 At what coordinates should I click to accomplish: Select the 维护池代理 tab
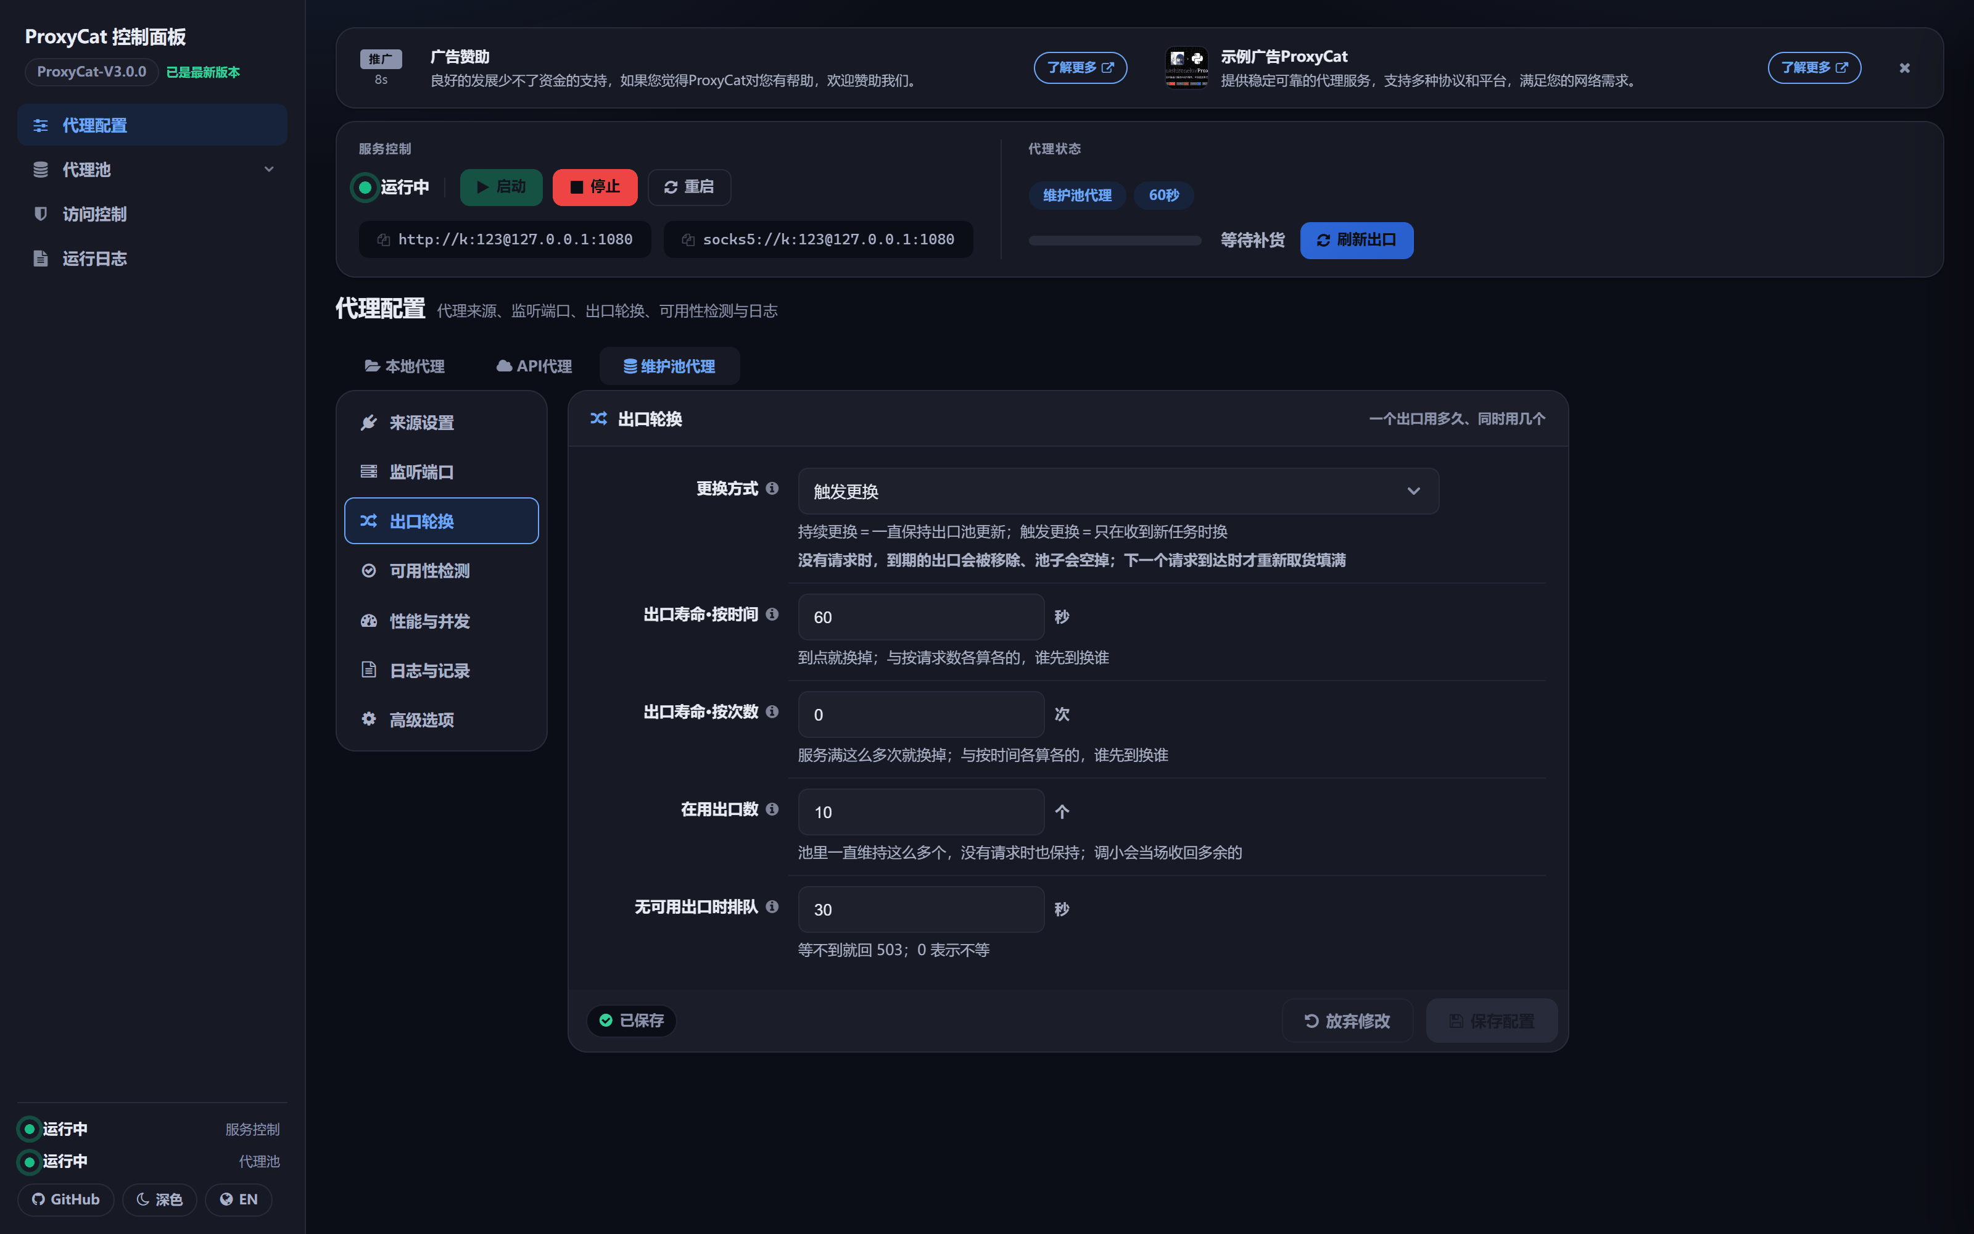tap(670, 366)
